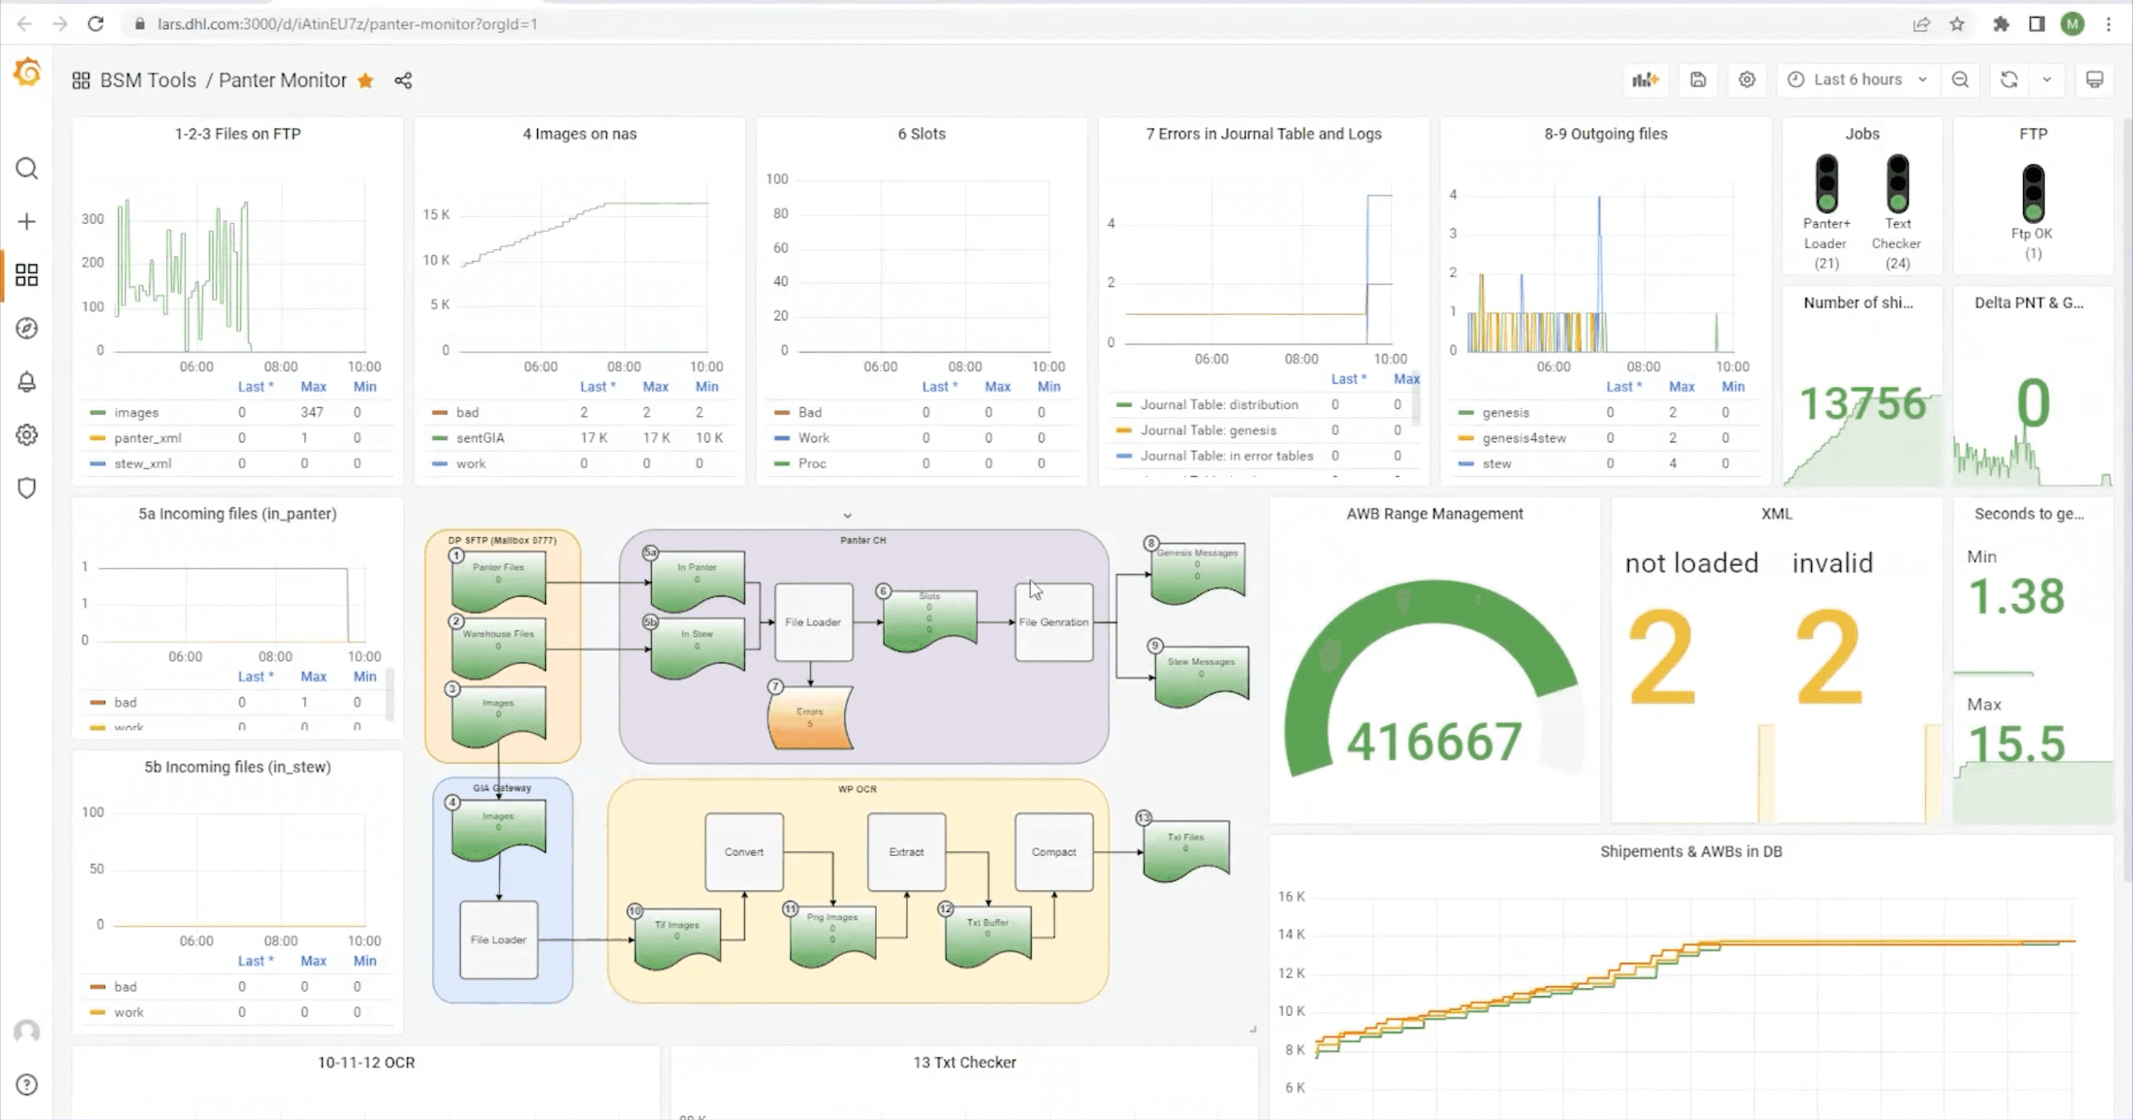This screenshot has height=1120, width=2133.
Task: Toggle the work series in 5b Incoming files legend
Action: [x=130, y=1012]
